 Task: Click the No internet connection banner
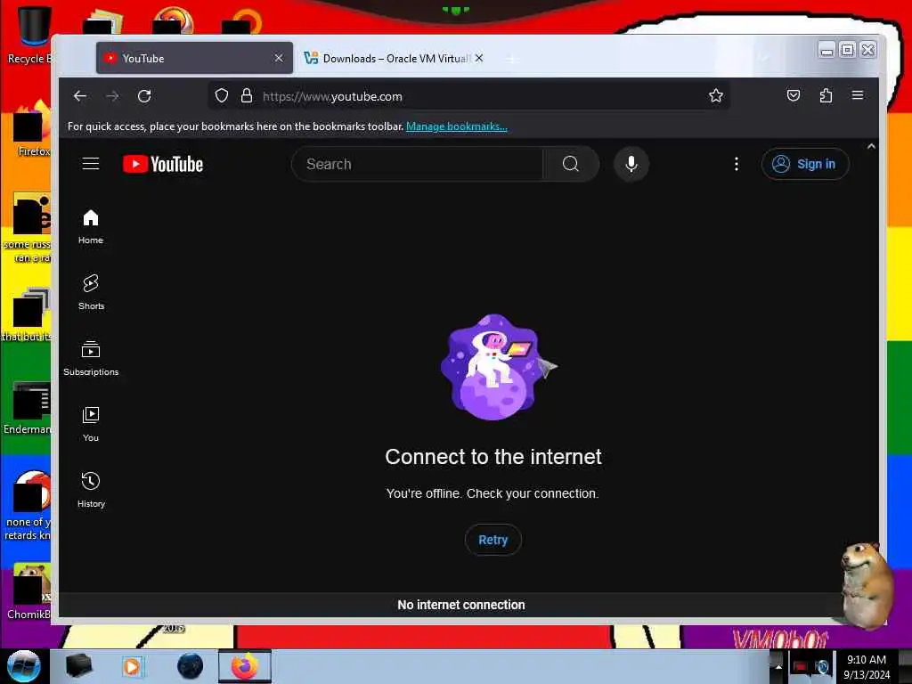tap(461, 605)
